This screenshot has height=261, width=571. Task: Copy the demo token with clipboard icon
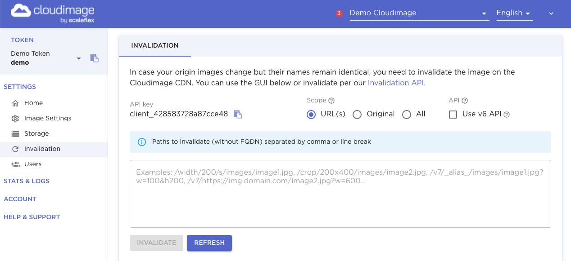click(94, 58)
